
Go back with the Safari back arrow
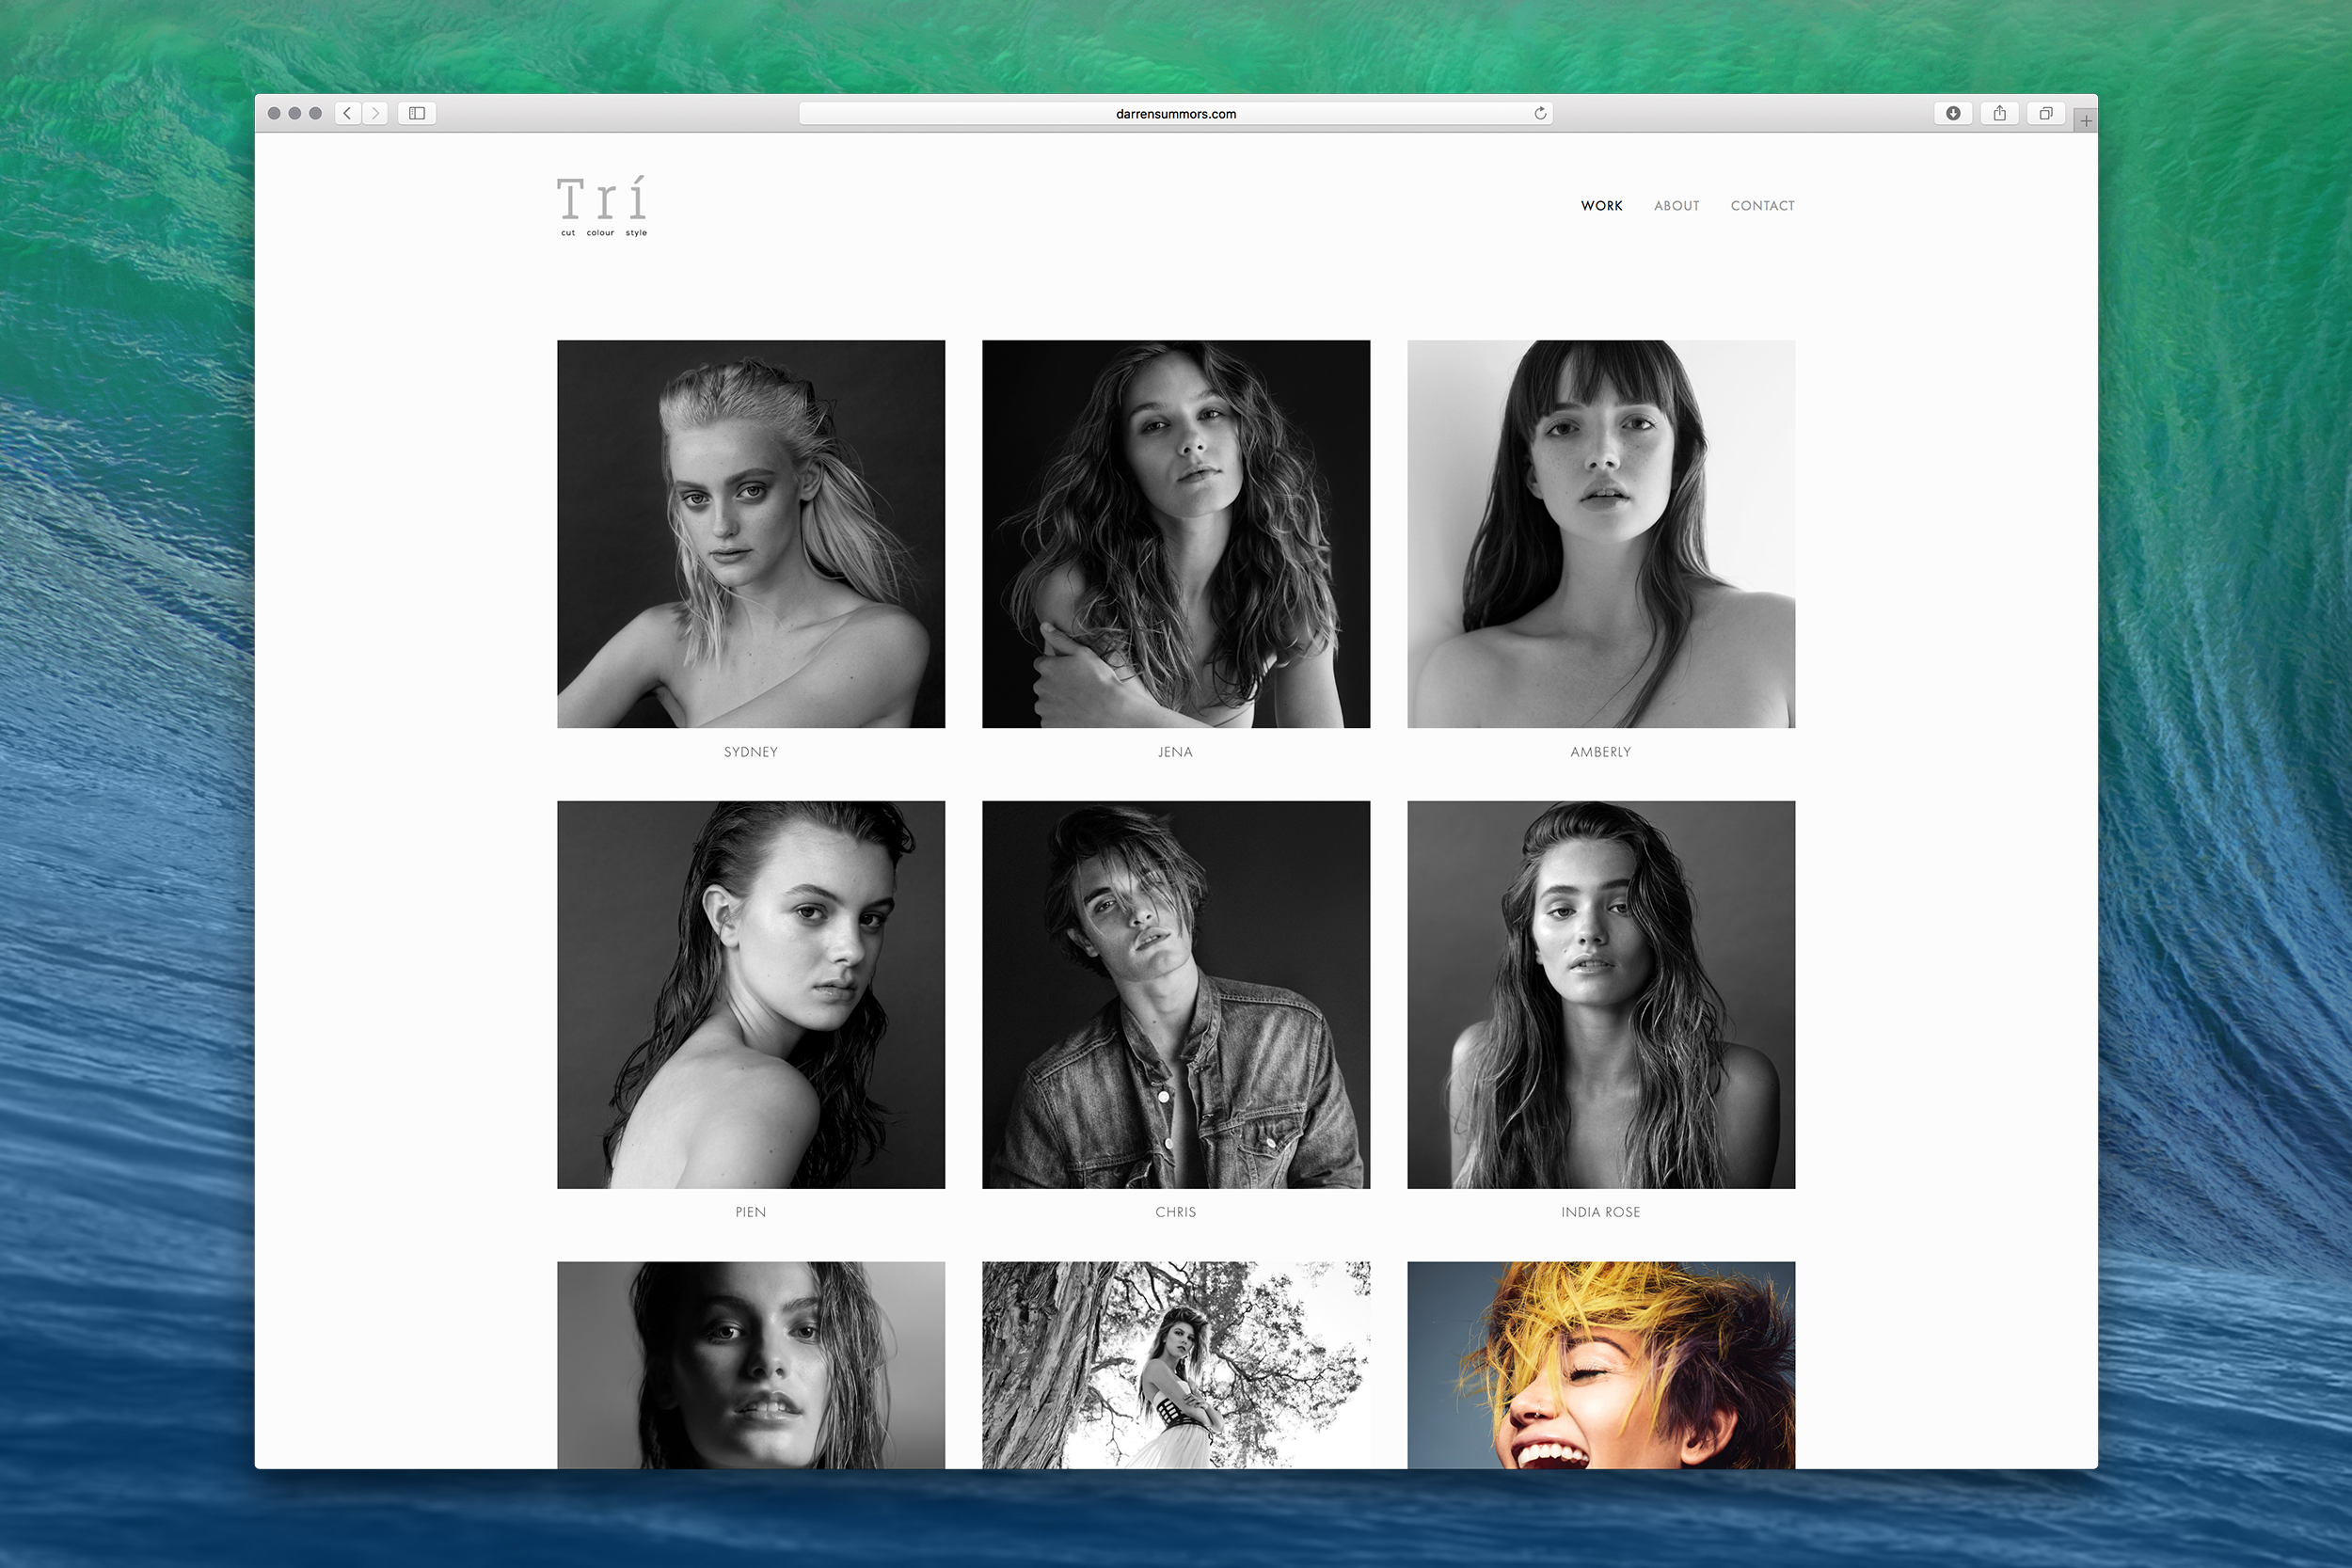click(347, 113)
